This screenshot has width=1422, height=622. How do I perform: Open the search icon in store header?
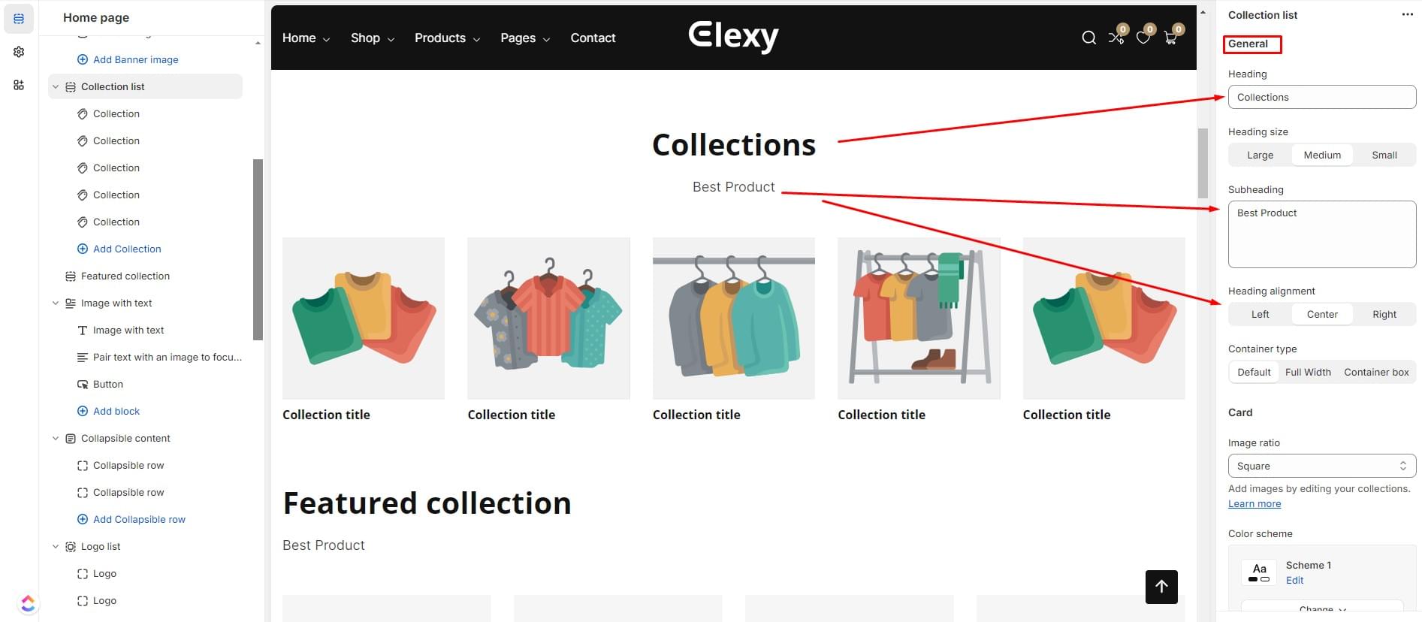click(1088, 38)
